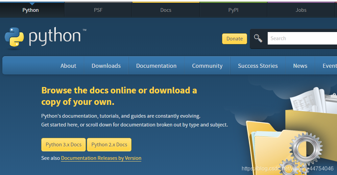Open the PyPI top tab
The height and width of the screenshot is (175, 337).
point(233,10)
